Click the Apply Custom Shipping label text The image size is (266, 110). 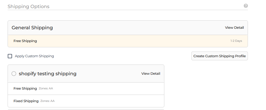pyautogui.click(x=34, y=56)
